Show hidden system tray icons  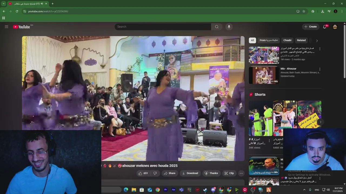point(304,190)
